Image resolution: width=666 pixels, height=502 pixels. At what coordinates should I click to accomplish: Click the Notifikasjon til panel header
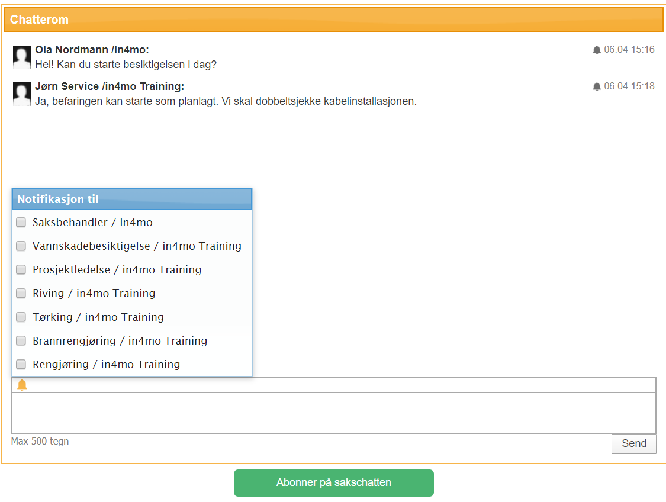coord(132,199)
